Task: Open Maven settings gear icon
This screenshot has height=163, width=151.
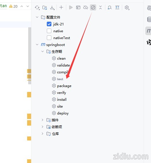Action: [x=127, y=8]
